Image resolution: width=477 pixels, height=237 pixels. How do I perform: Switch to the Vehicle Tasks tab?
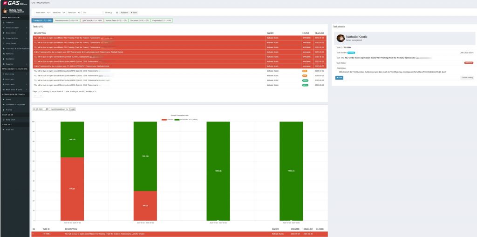click(x=116, y=20)
